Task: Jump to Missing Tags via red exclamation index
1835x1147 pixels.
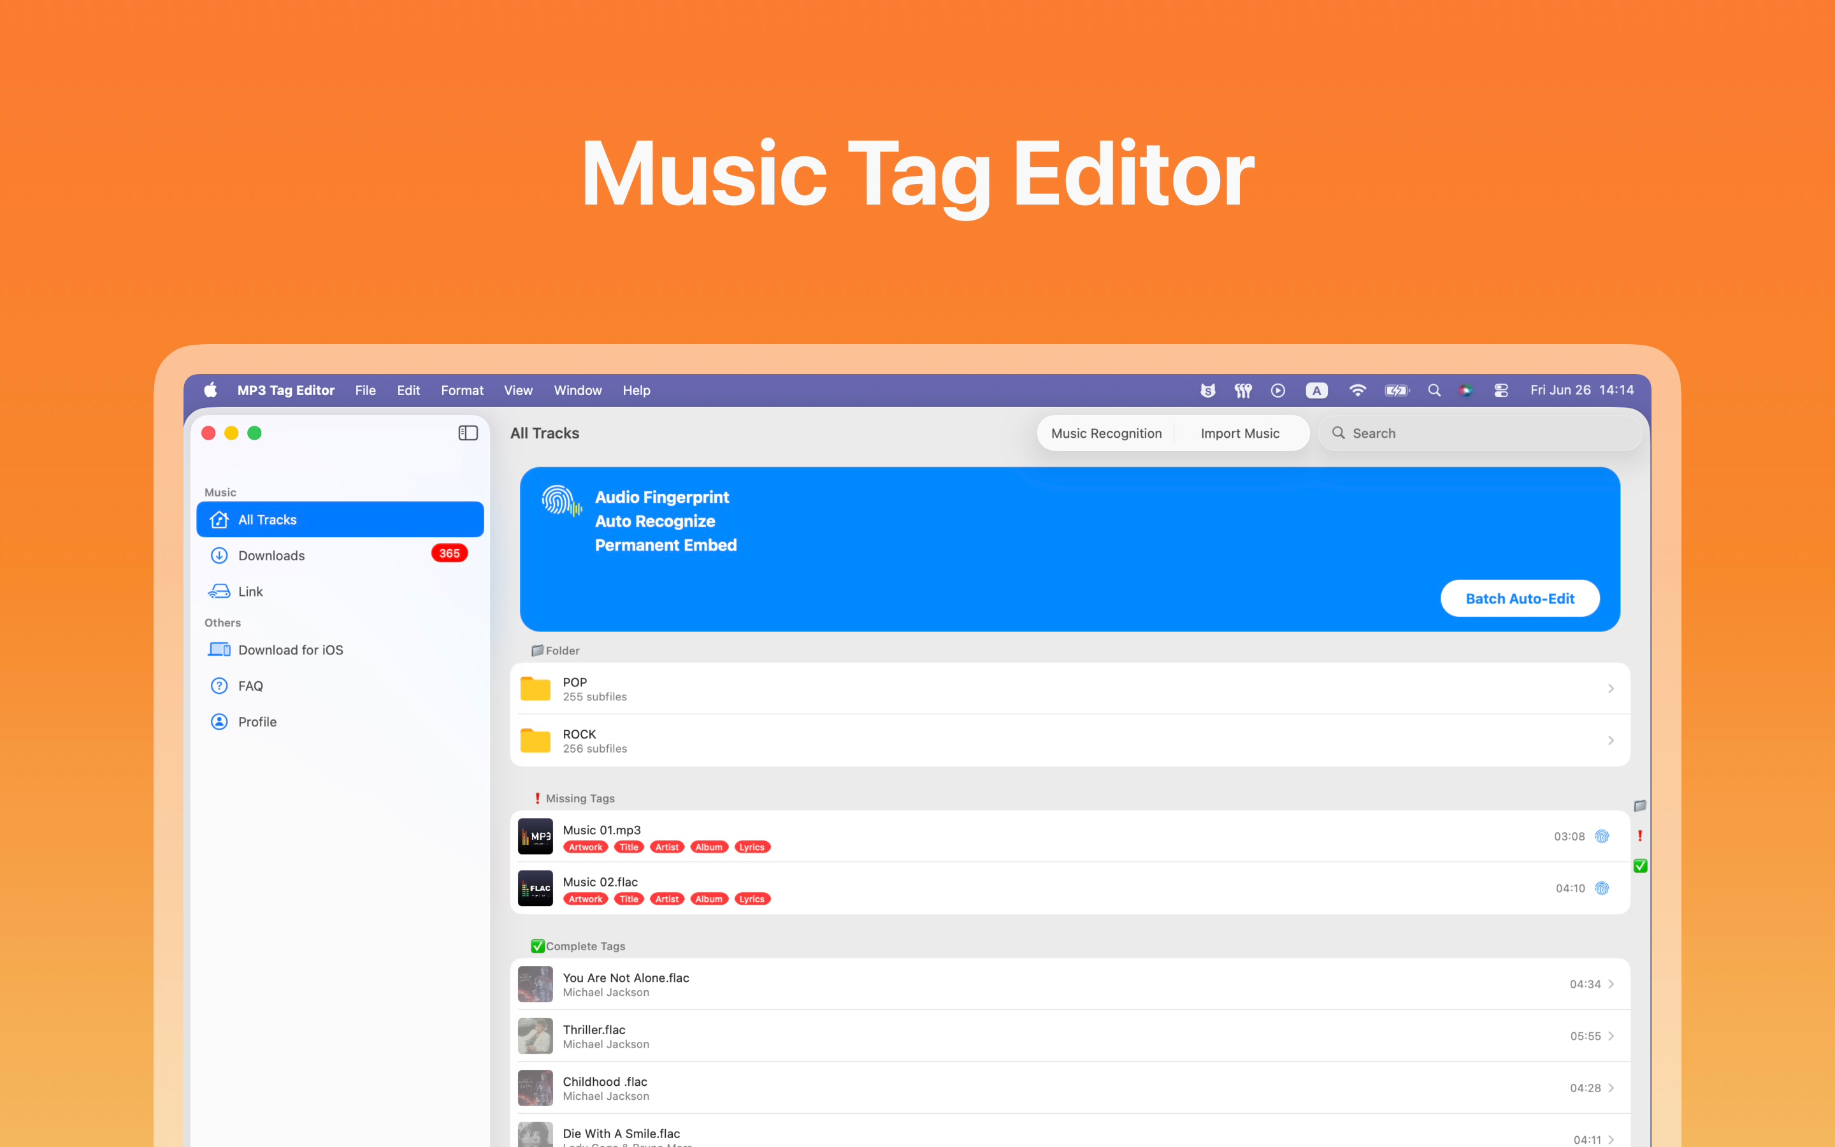Action: point(1639,836)
